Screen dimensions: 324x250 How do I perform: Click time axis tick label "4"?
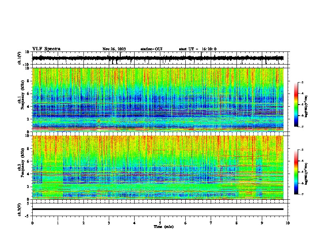pos(135,223)
